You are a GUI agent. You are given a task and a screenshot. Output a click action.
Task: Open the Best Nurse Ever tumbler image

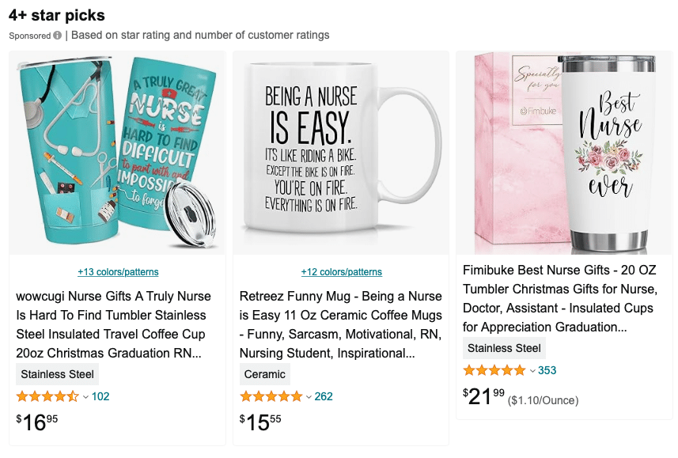pyautogui.click(x=564, y=153)
